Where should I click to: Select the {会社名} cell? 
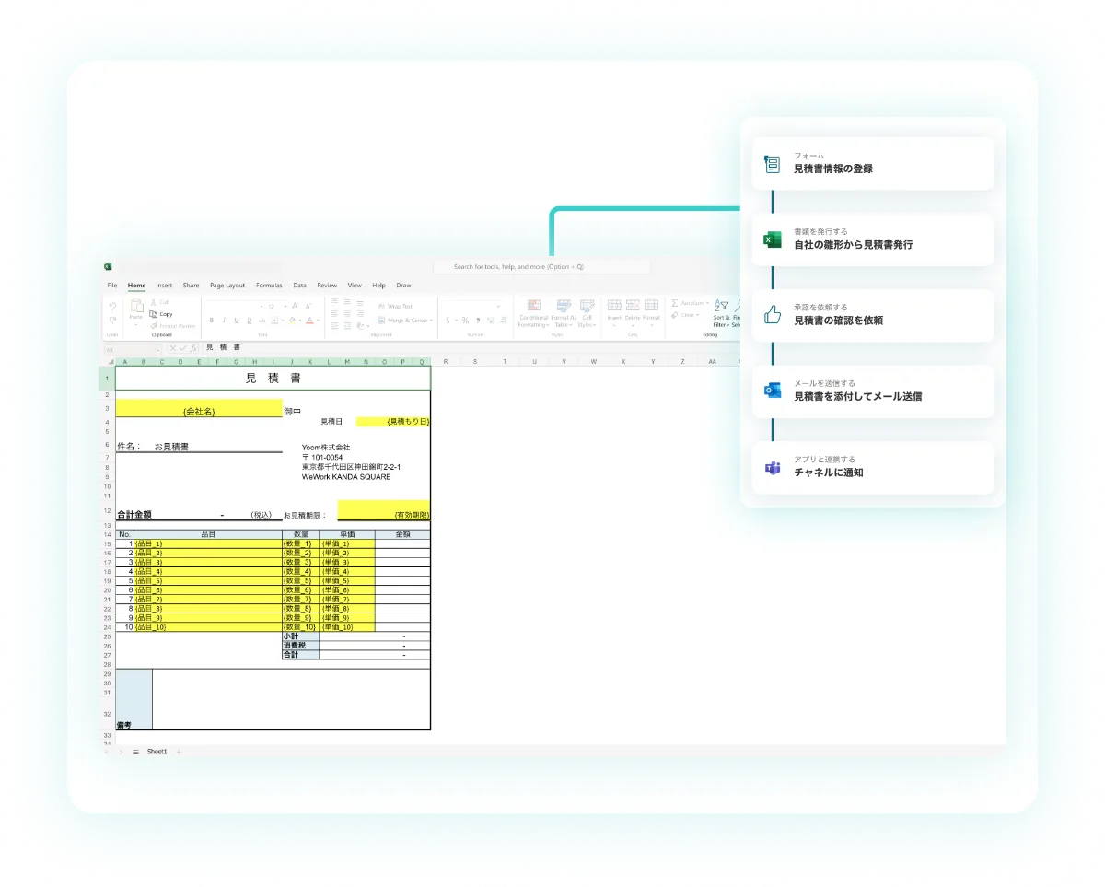199,408
